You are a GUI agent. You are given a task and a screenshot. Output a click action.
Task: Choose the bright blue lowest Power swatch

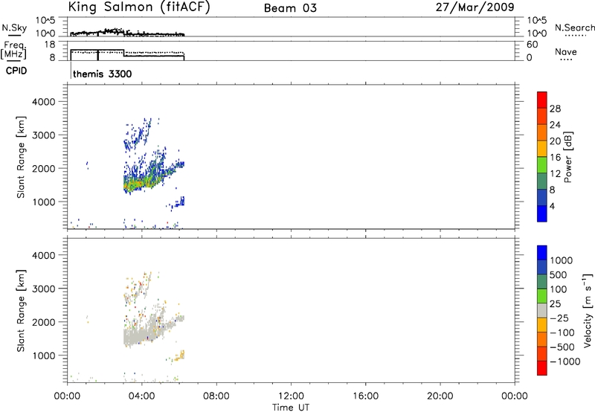click(x=542, y=213)
